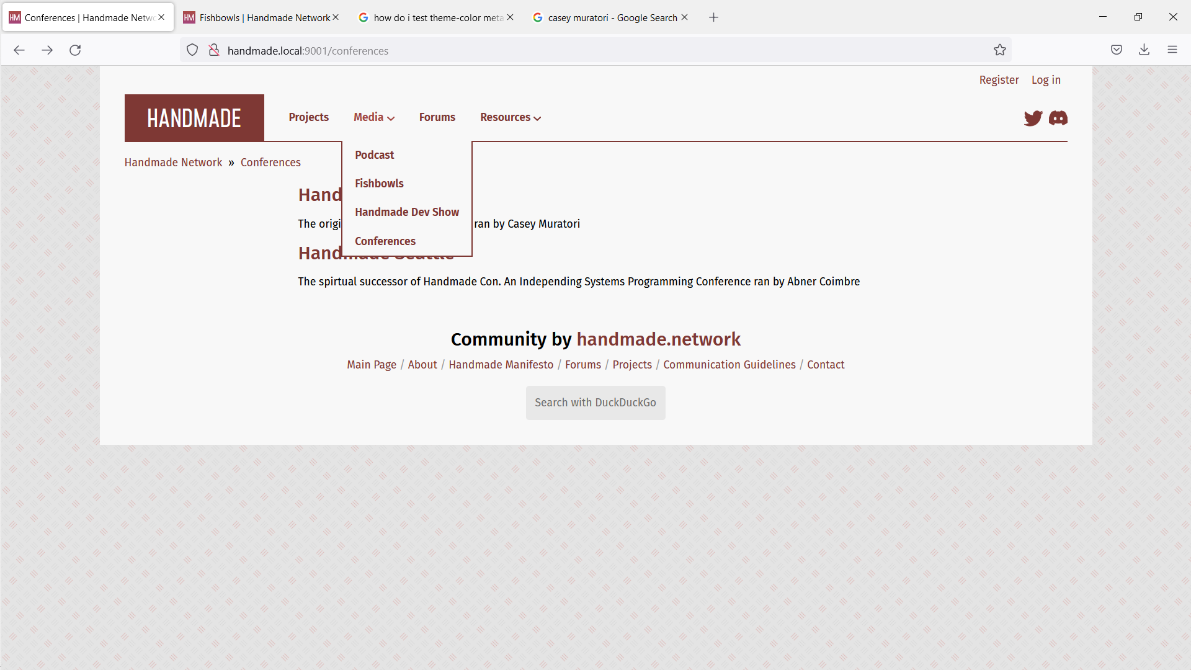
Task: Expand the Resources dropdown menu
Action: click(x=511, y=117)
